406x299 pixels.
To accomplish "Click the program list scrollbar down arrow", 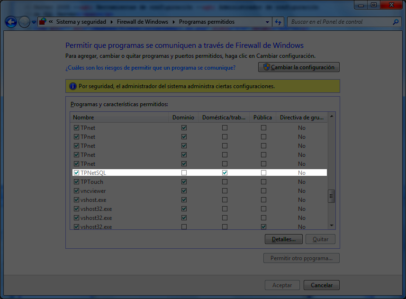I will point(332,226).
